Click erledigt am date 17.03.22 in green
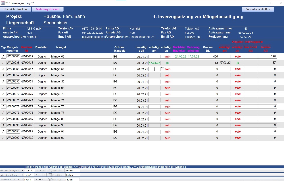The image size is (284, 181). tap(154, 63)
